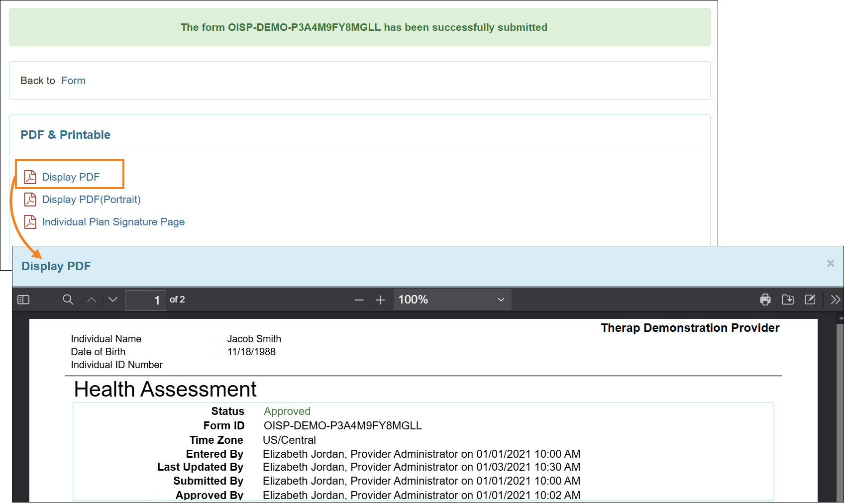Open Individual Plan Signature Page link

113,222
